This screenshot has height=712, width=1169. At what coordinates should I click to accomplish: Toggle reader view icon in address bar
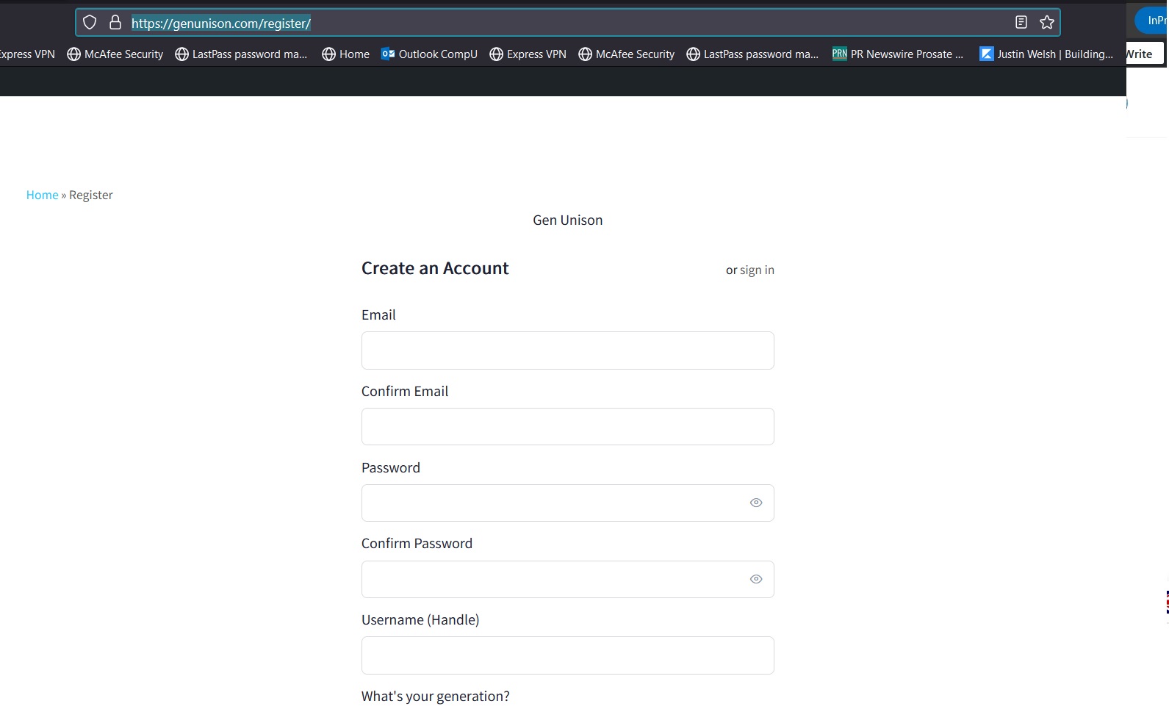pos(1021,23)
